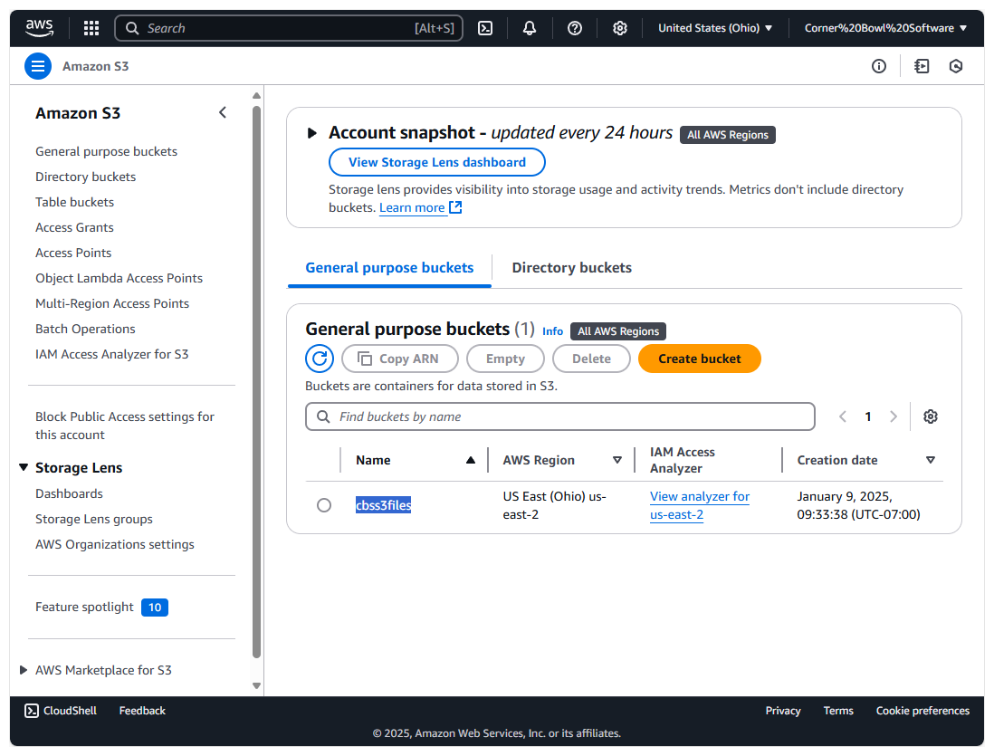
Task: Open the settings gear in top bar
Action: pos(620,28)
